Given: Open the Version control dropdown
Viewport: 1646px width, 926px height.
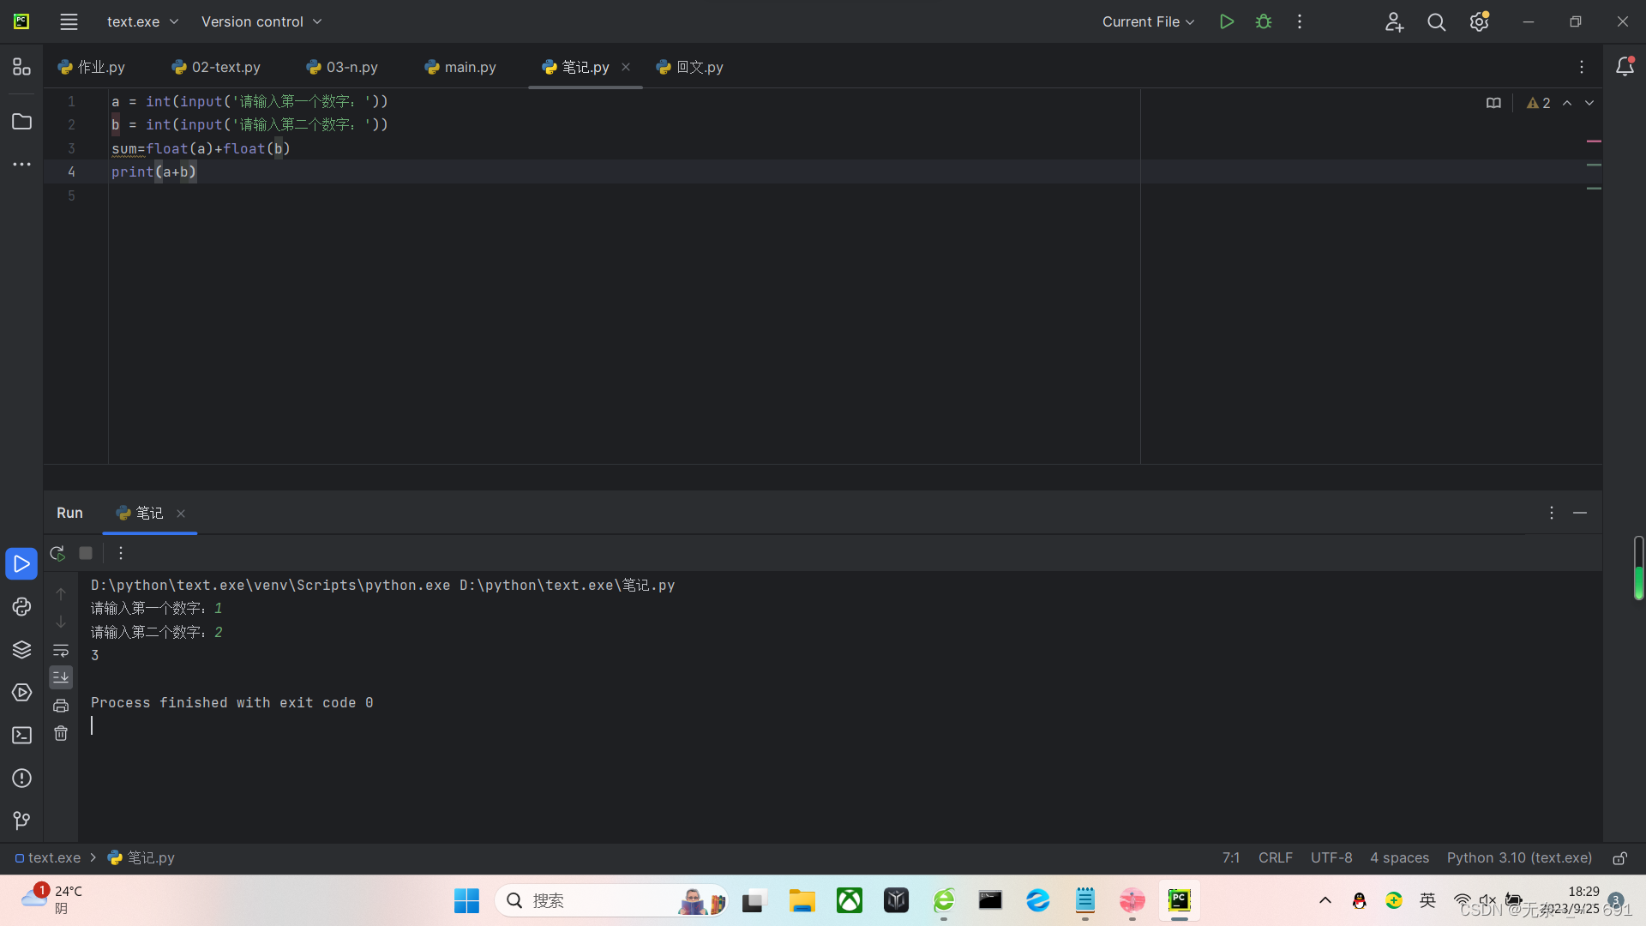Looking at the screenshot, I should 261,21.
